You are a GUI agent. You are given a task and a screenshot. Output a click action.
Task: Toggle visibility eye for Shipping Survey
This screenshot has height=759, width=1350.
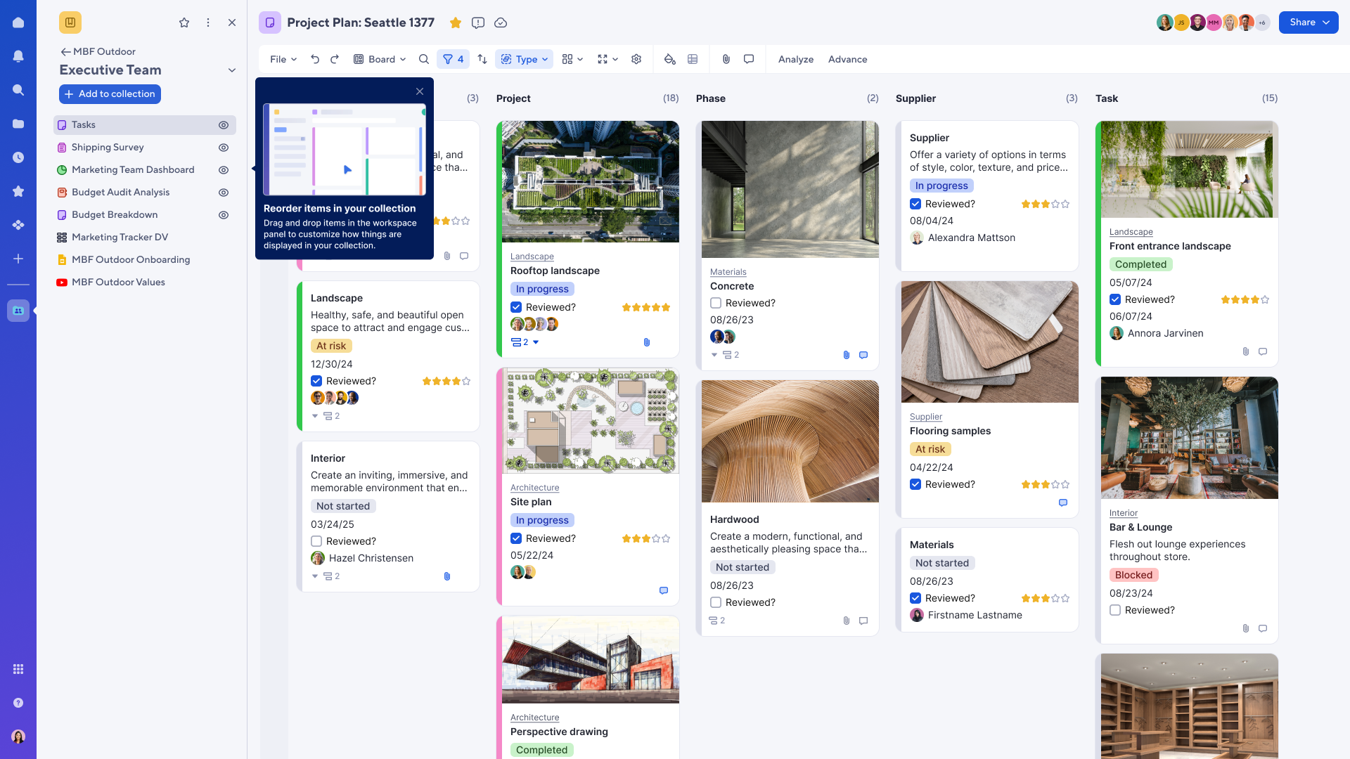pos(224,148)
